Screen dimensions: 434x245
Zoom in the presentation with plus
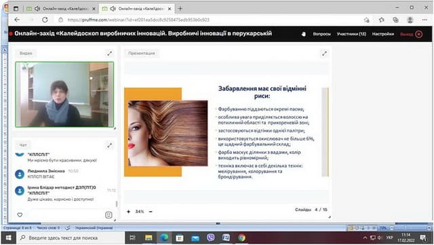pyautogui.click(x=128, y=212)
